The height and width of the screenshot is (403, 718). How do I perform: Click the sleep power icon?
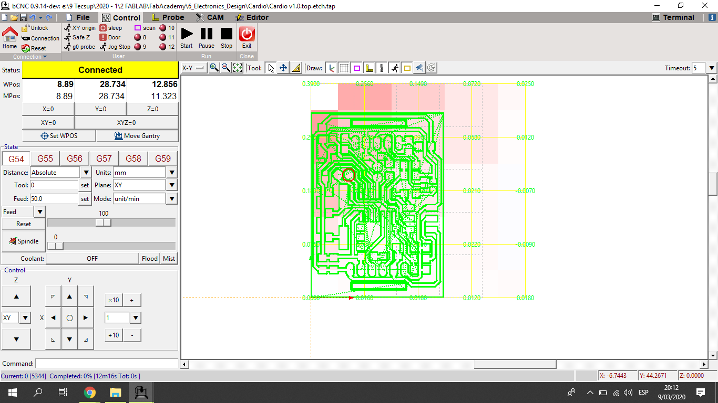(103, 28)
